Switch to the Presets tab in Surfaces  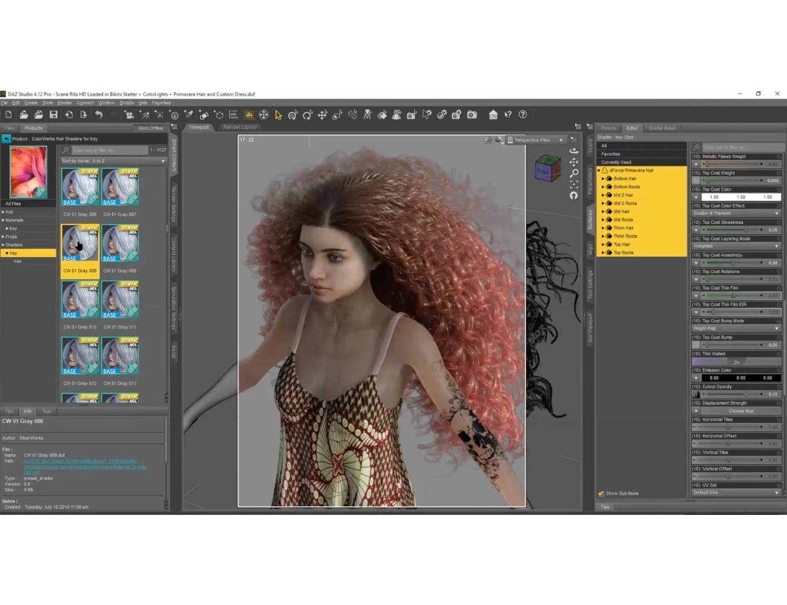pyautogui.click(x=608, y=128)
